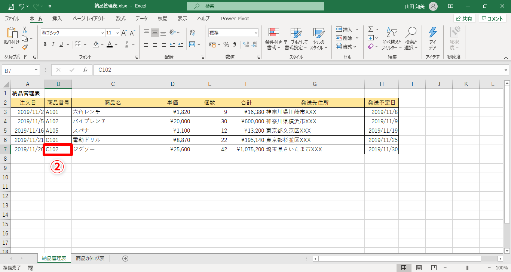Switch to the 商品カタログ表 sheet tab
Viewport: 511px width, 272px height.
[x=90, y=258]
